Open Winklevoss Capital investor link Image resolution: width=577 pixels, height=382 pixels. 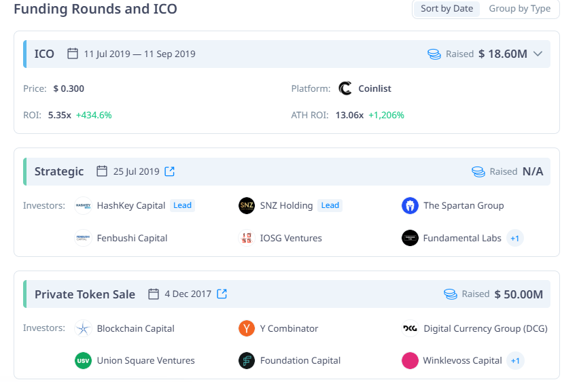click(462, 361)
